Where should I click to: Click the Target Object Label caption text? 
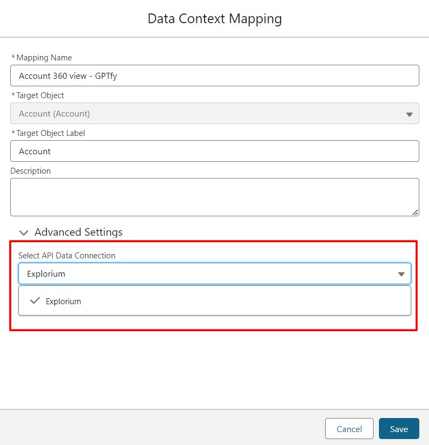point(51,133)
